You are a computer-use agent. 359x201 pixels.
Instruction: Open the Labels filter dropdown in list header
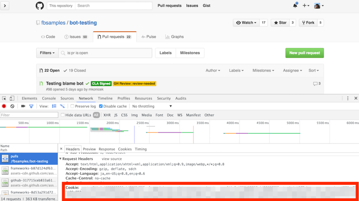coord(236,71)
